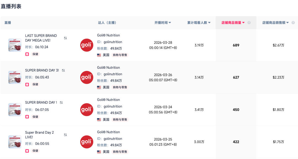
Task: Click the US flag icon in the SUPER BRAND DAY ! row
Action: [x=99, y=120]
